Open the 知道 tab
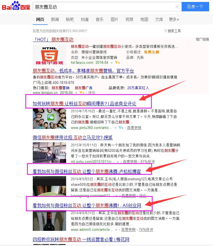This screenshot has height=246, width=213. [x=85, y=19]
